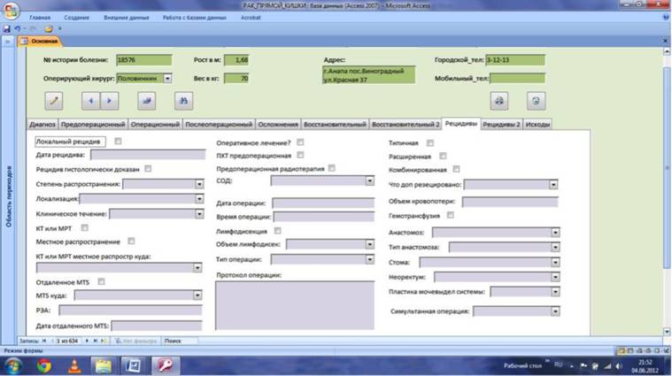Screen dimensions: 672x376
Task: Click the Office round button
Action: [11, 11]
